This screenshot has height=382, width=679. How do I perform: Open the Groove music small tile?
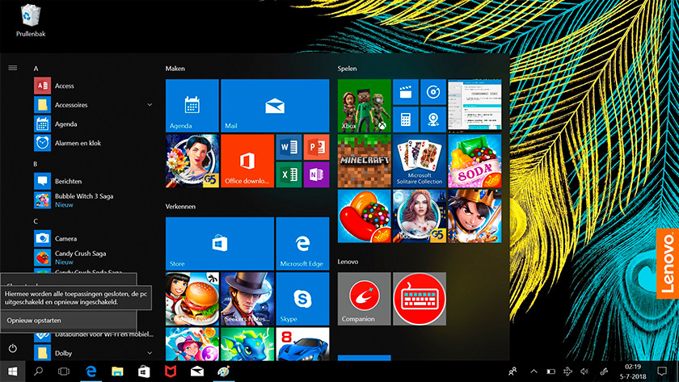point(433,92)
